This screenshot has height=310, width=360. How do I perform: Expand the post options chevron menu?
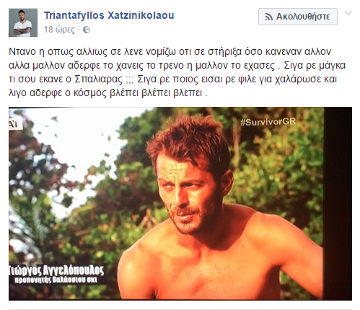(348, 13)
